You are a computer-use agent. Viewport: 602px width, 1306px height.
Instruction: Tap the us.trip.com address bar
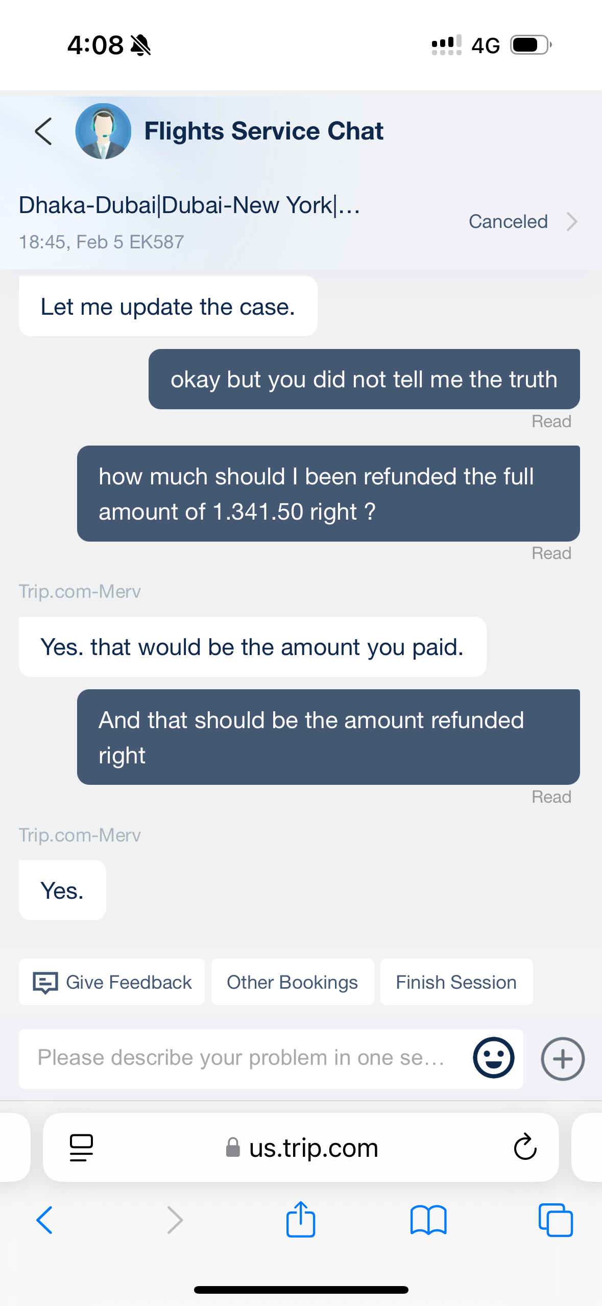313,1148
